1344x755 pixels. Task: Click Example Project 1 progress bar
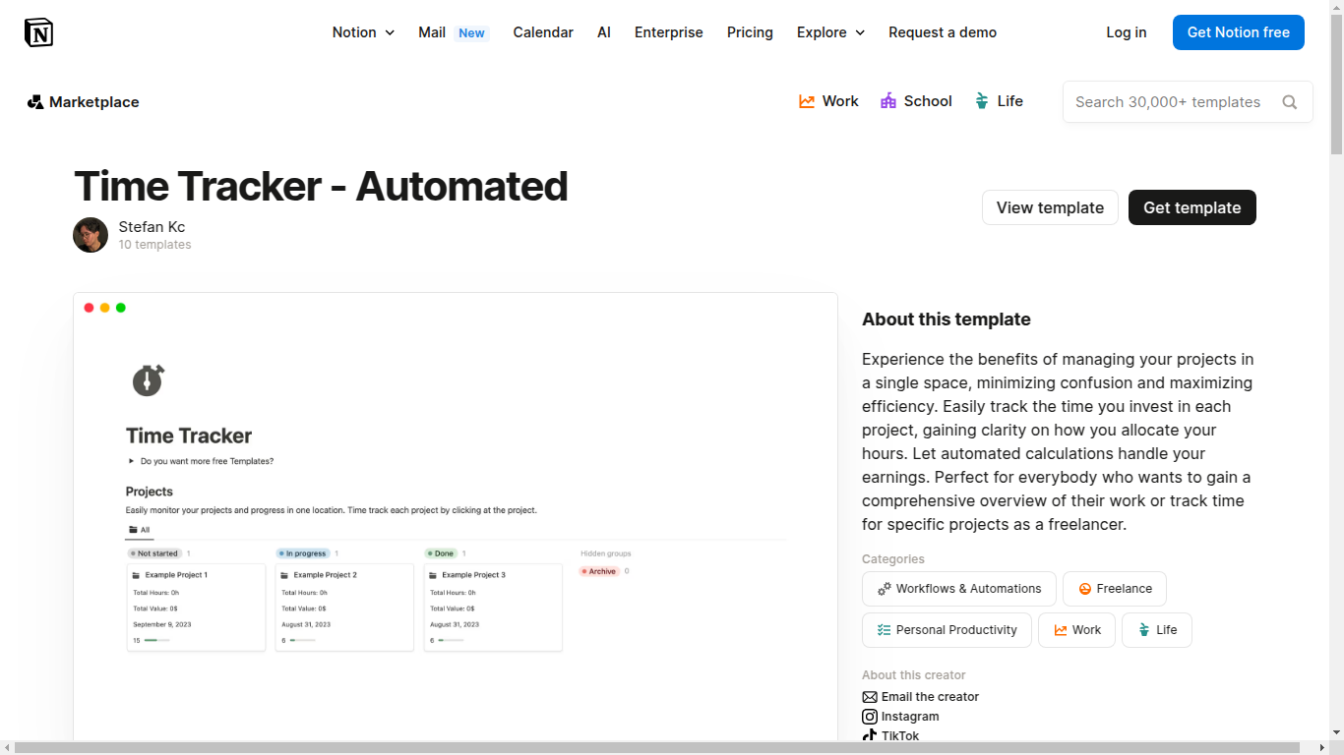(157, 640)
